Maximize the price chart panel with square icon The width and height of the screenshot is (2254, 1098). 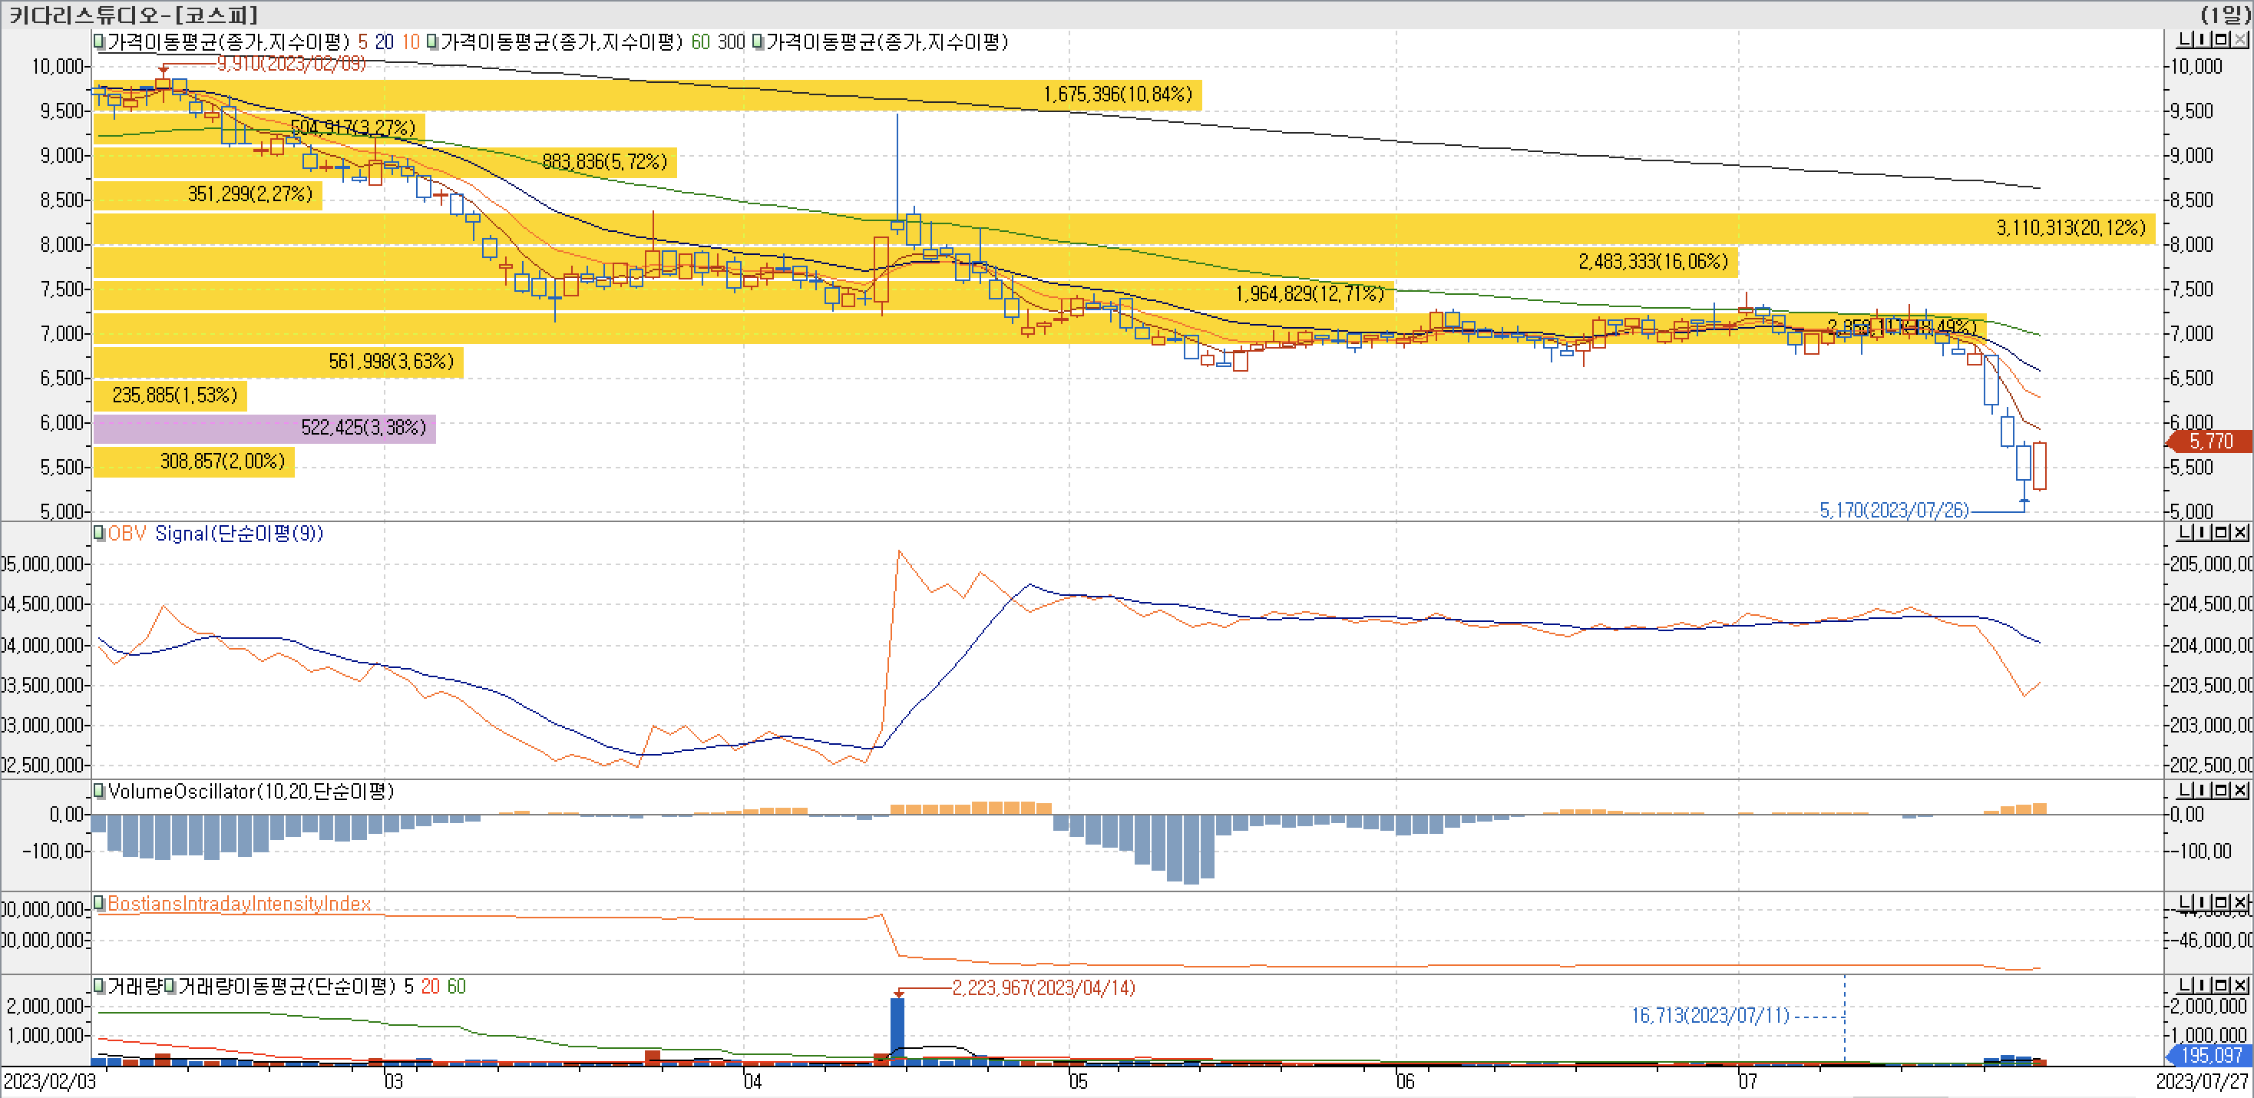coord(2223,40)
